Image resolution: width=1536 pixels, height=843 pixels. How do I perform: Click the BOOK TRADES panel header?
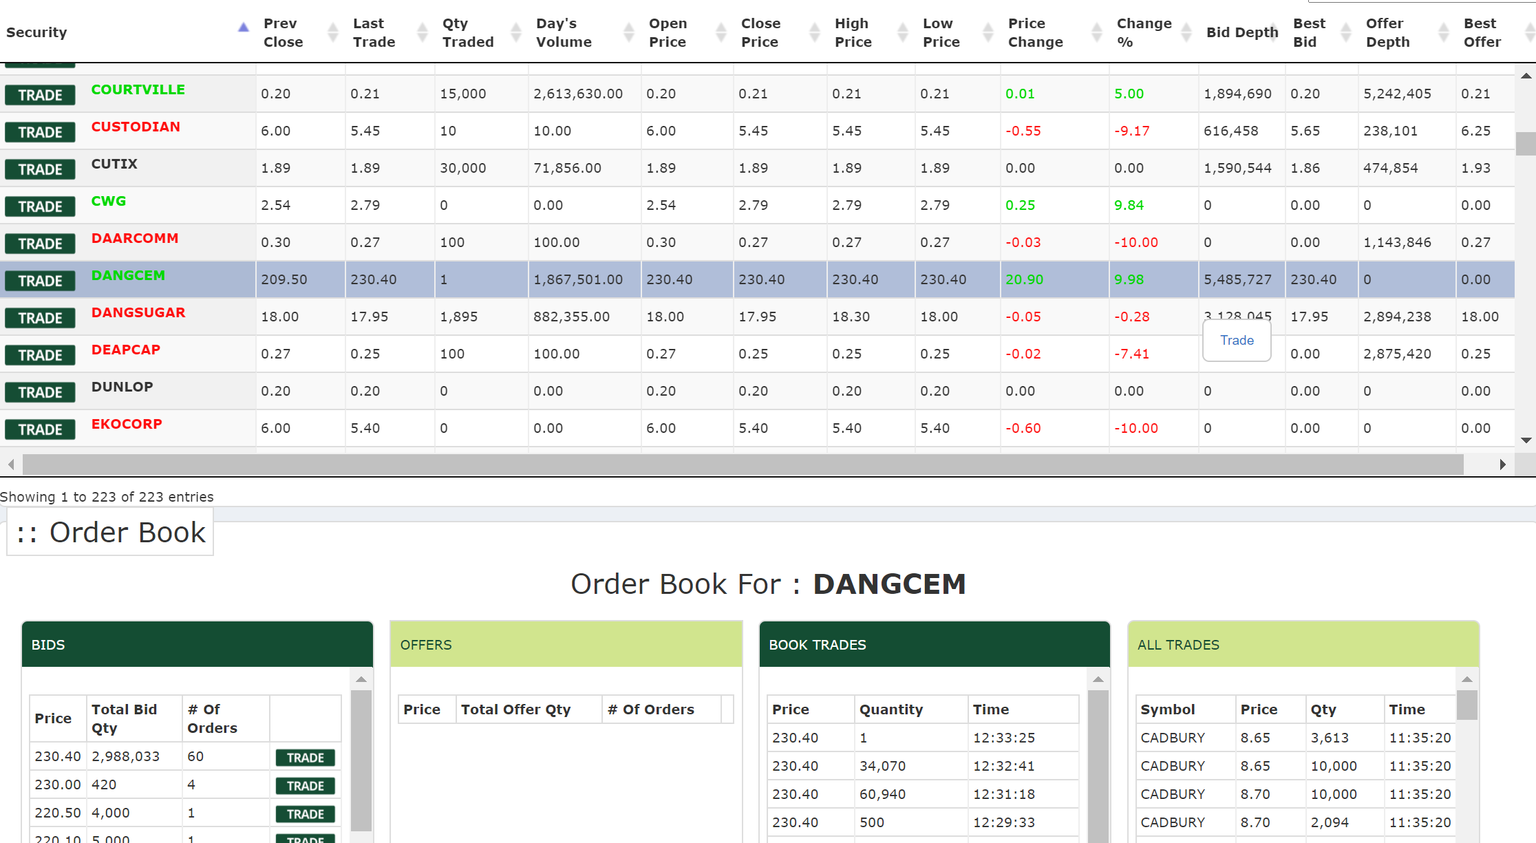click(935, 645)
